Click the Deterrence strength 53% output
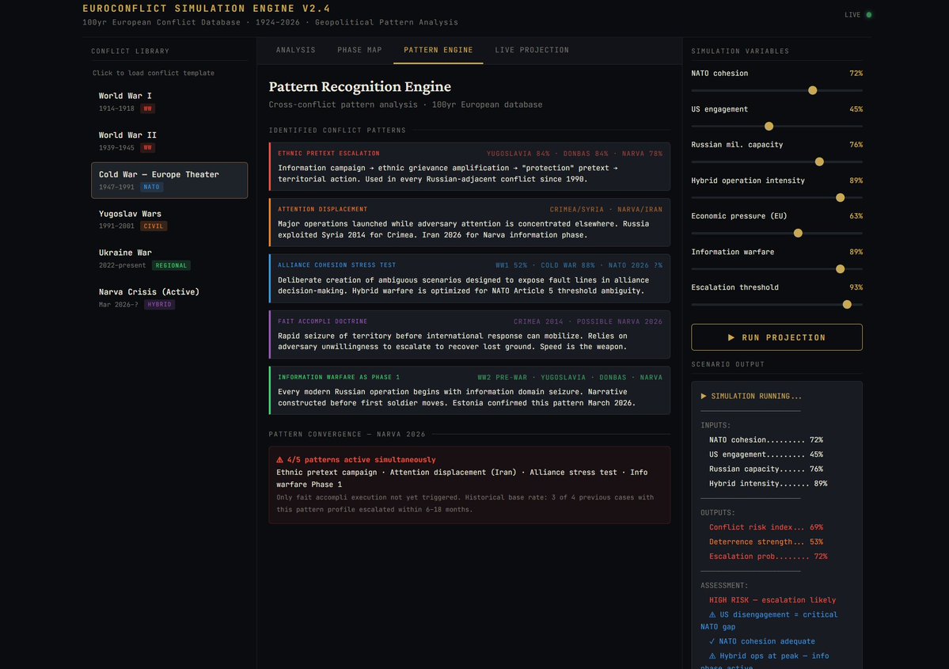949x669 pixels. 765,542
